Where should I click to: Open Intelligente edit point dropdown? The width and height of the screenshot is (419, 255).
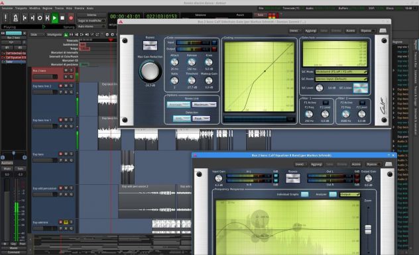tap(54, 34)
